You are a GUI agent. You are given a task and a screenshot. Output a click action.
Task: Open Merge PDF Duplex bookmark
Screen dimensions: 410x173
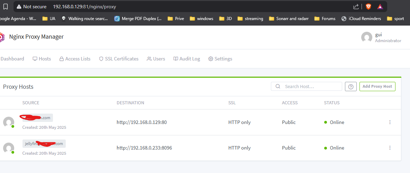(138, 19)
